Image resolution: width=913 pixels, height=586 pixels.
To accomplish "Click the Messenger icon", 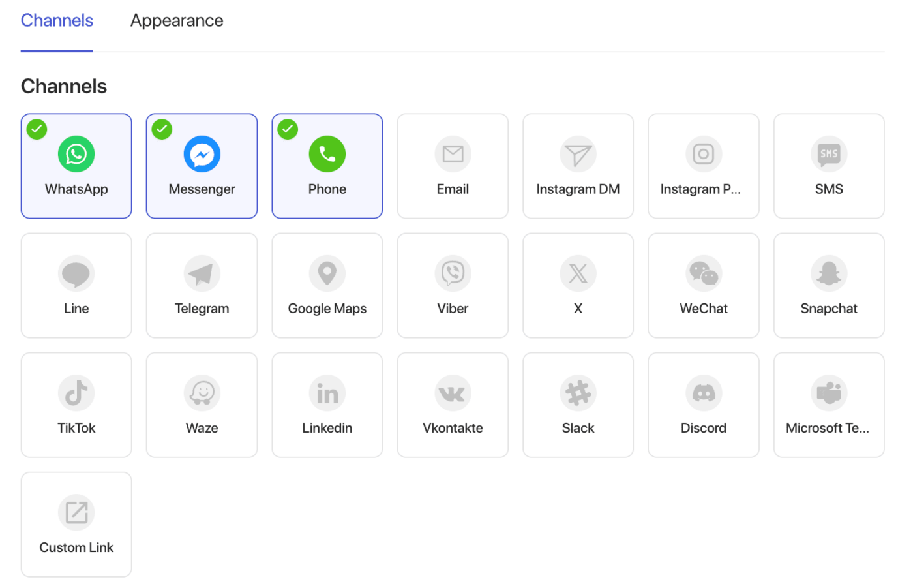I will click(x=202, y=154).
